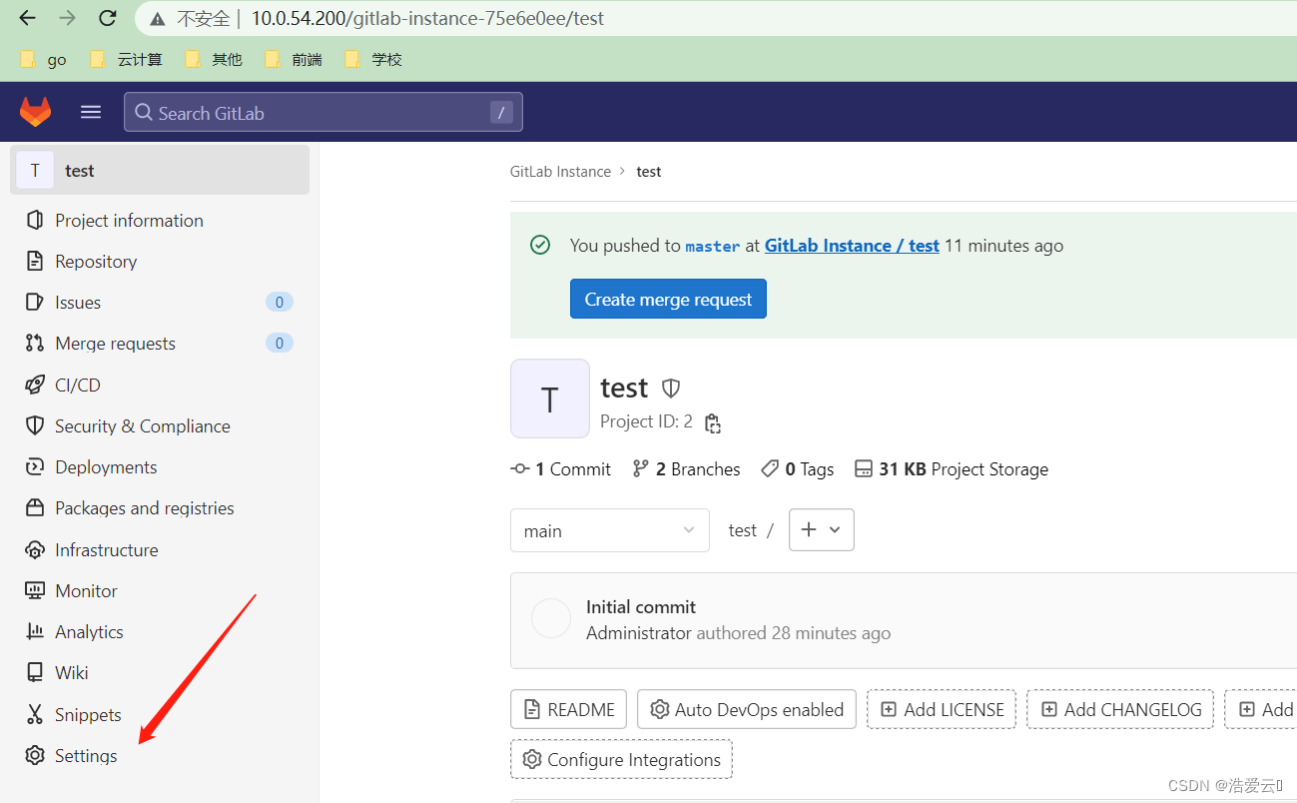Click the test project avatar in sidebar
Screen dimensions: 1297x803
(35, 170)
